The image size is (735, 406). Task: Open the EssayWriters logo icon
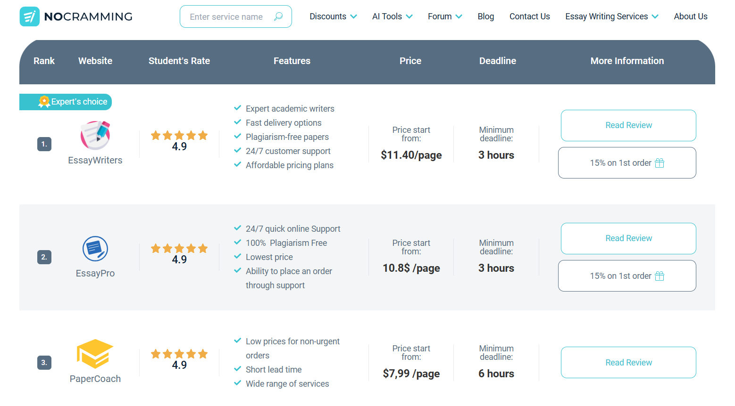pos(95,135)
